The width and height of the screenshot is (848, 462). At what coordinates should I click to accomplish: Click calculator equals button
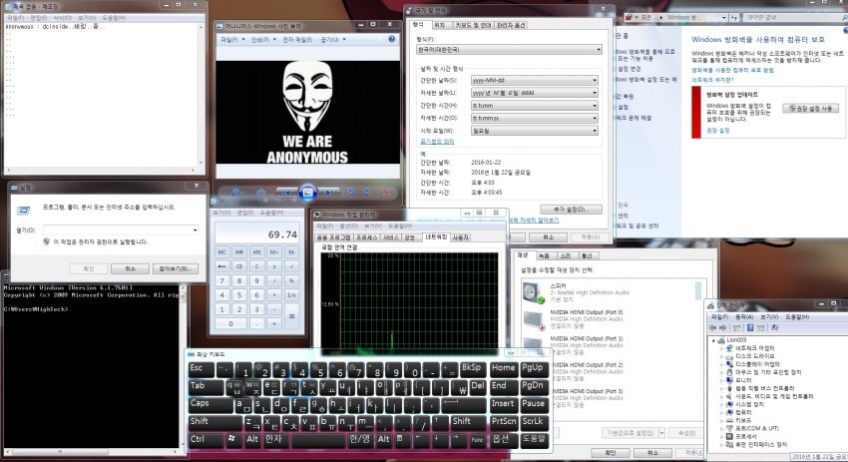(x=292, y=316)
